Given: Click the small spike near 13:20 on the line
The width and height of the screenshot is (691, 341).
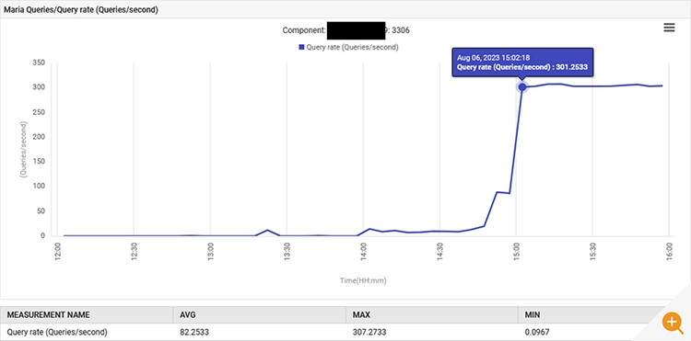Looking at the screenshot, I should tap(267, 230).
